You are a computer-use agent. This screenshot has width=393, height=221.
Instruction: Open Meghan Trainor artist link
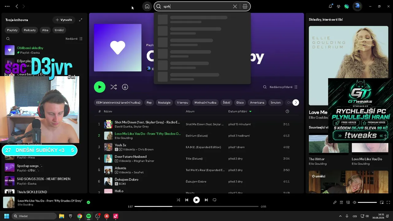click(x=144, y=161)
